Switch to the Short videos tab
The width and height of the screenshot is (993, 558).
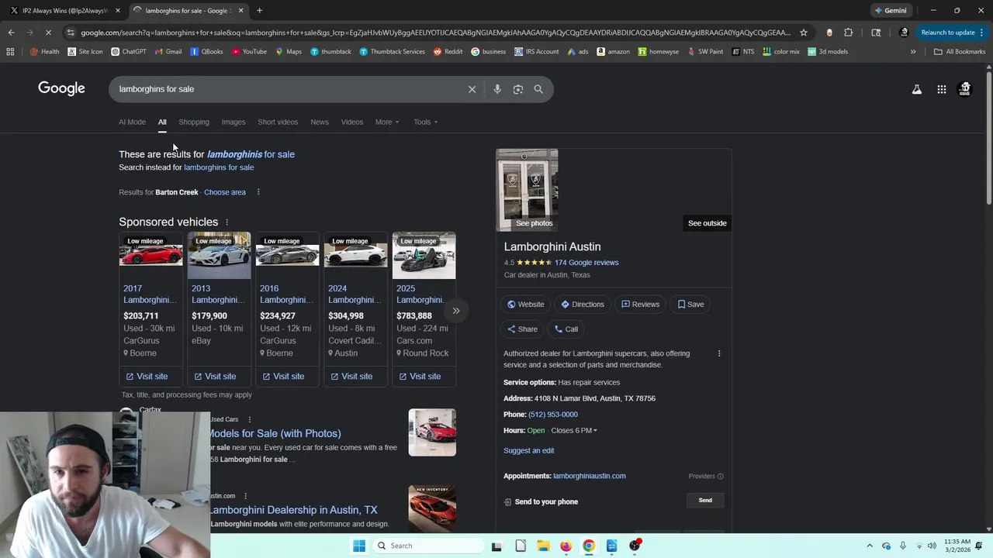tap(278, 122)
